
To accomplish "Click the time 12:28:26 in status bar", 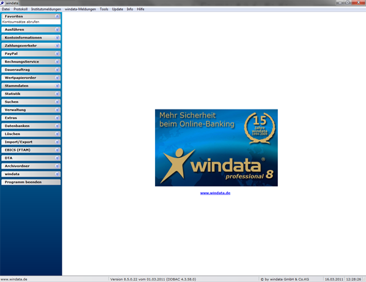I will (x=353, y=279).
